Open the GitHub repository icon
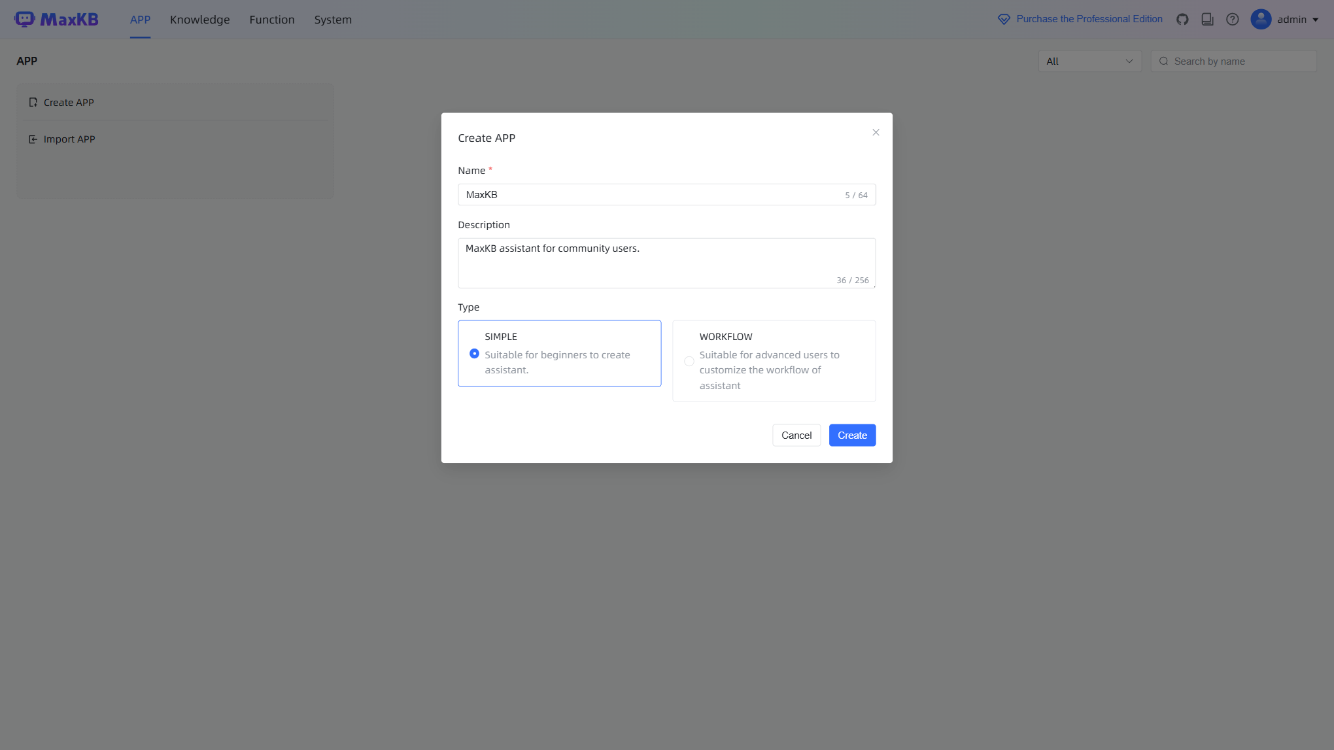Image resolution: width=1334 pixels, height=750 pixels. point(1182,19)
